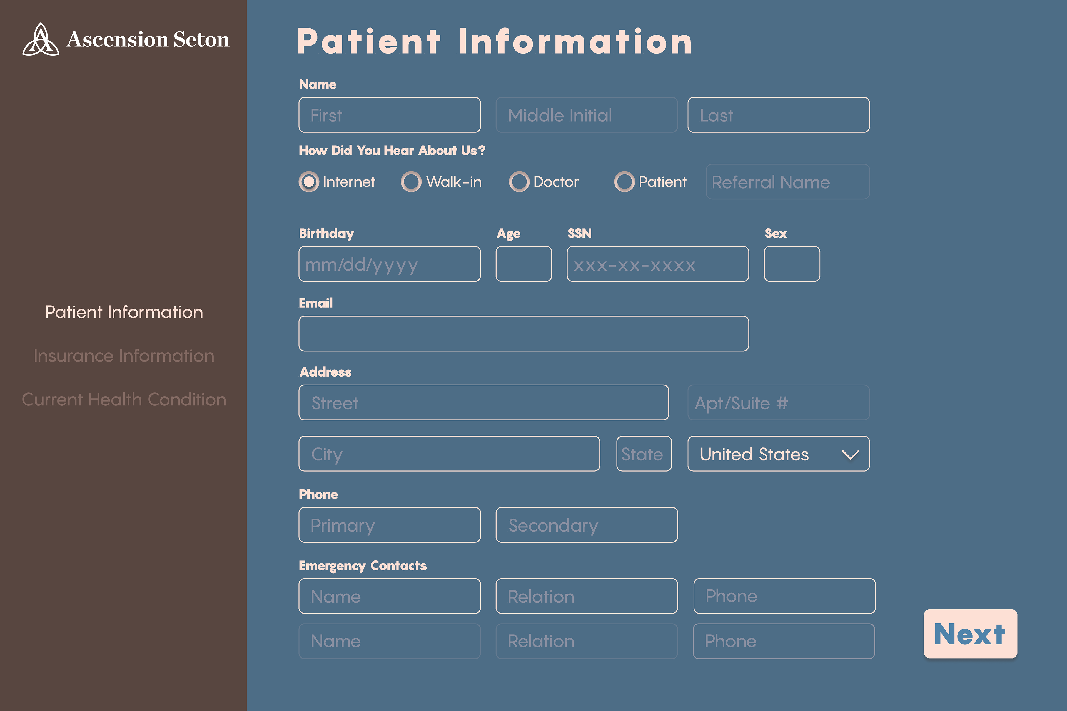Click the Patient Information page heading
This screenshot has width=1067, height=711.
pos(495,41)
